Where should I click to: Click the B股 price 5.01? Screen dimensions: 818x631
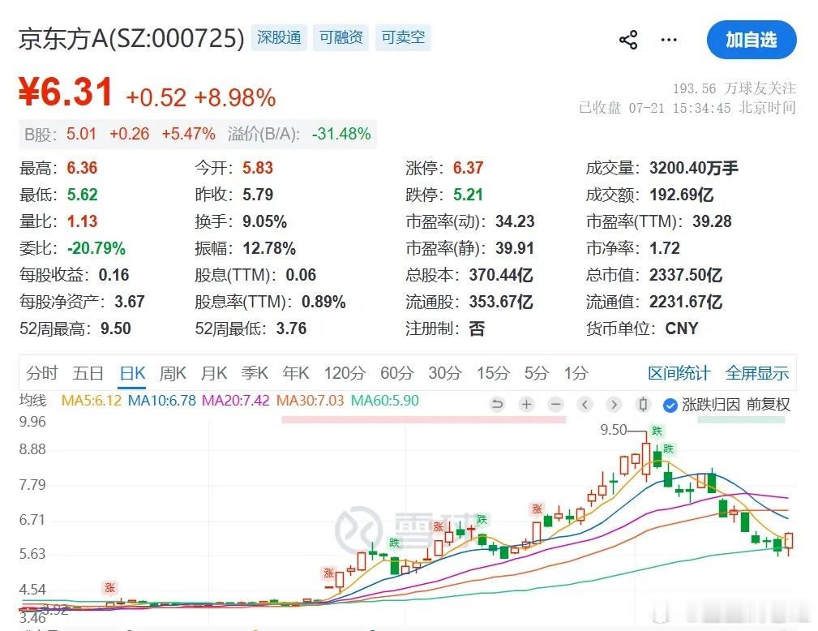[x=81, y=134]
